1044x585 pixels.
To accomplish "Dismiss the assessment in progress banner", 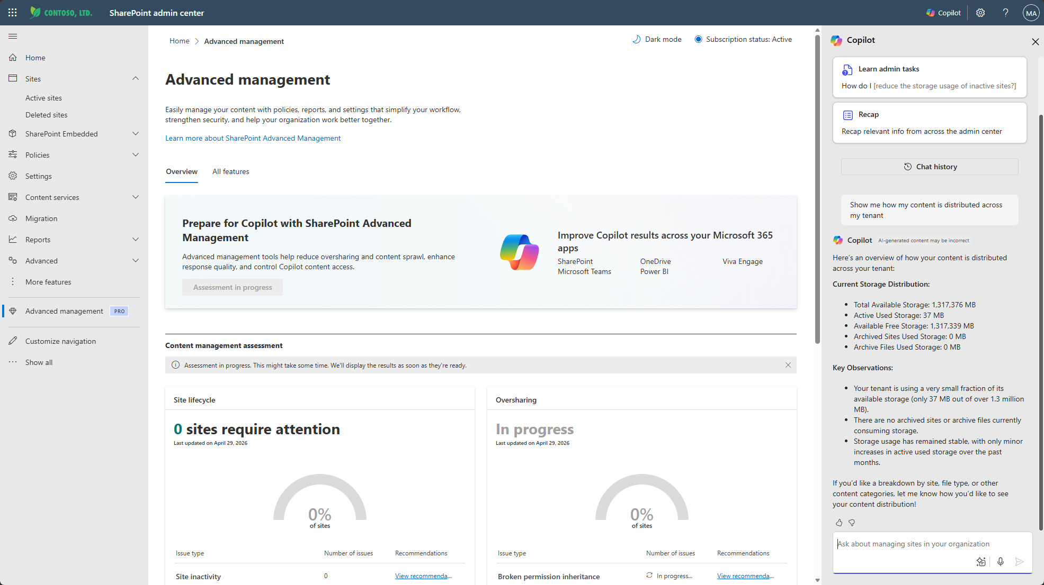I will [788, 365].
